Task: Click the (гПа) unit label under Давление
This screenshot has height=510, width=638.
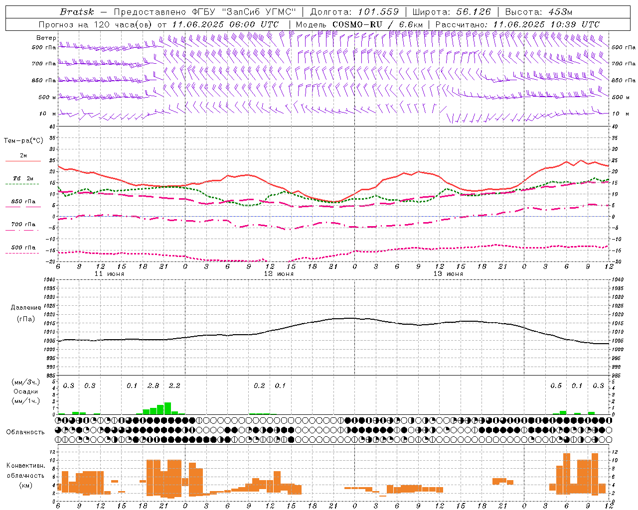Action: [26, 319]
